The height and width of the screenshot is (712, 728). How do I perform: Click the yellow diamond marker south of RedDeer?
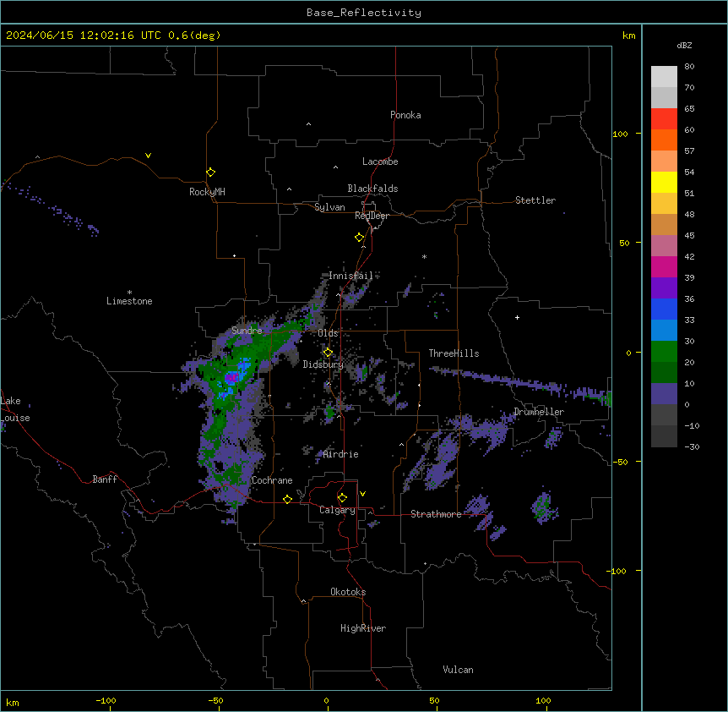359,237
